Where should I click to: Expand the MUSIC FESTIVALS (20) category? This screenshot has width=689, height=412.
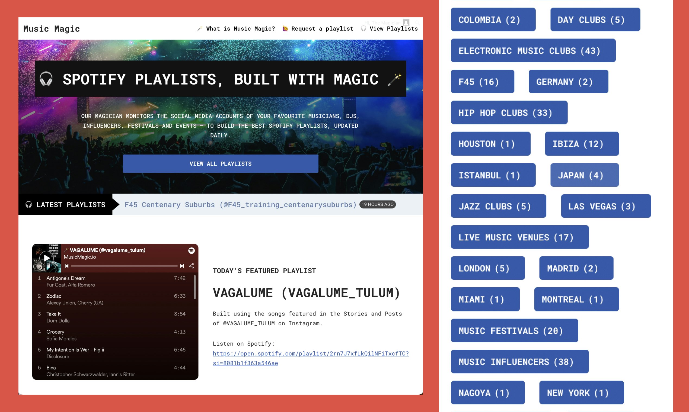pyautogui.click(x=514, y=331)
